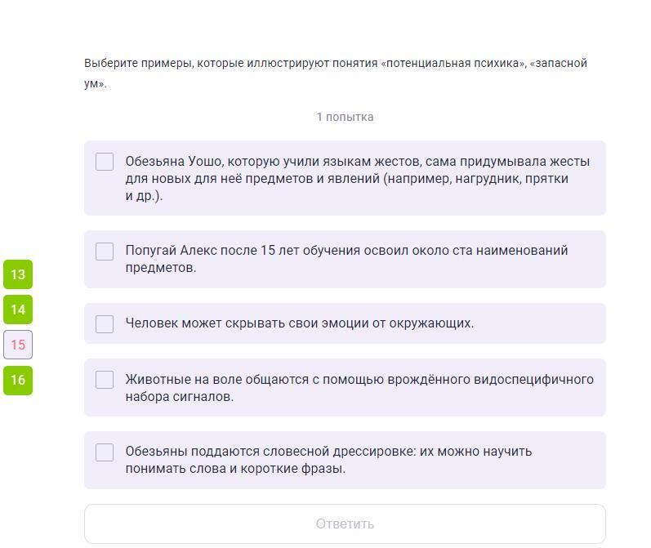Enable the checkbox for 'Человек может скрывать' answer
Image resolution: width=651 pixels, height=548 pixels.
pos(105,323)
